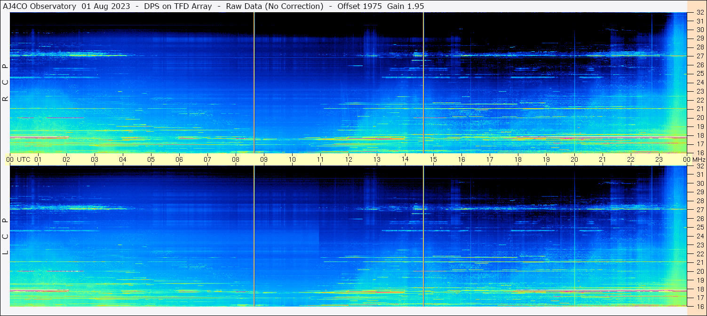Click RCP green vertical marker near 14:40 UTC
The image size is (707, 316).
[x=423, y=82]
